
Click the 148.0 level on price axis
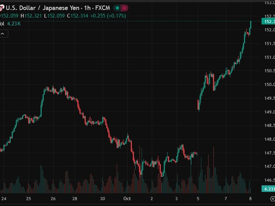click(x=269, y=139)
